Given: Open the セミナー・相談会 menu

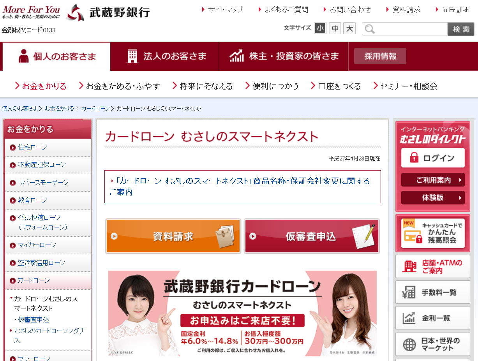Looking at the screenshot, I should pyautogui.click(x=405, y=86).
